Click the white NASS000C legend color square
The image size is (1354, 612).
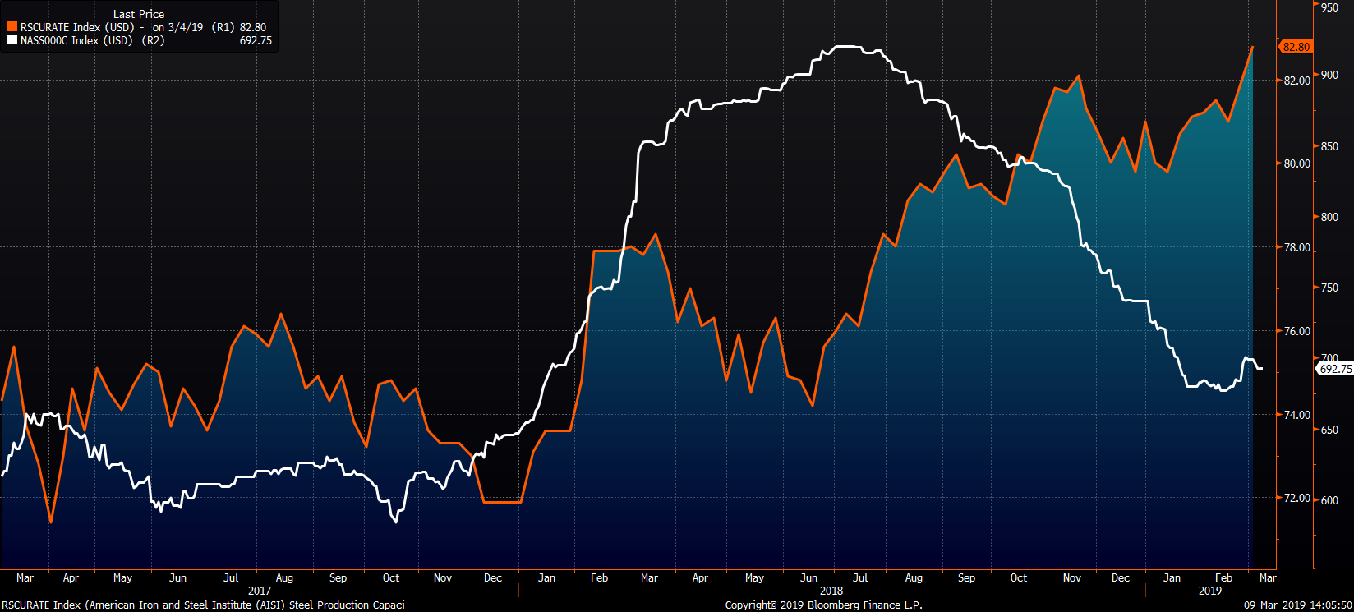pyautogui.click(x=12, y=40)
